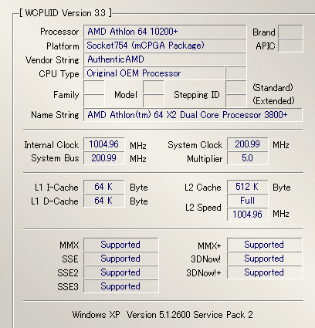Viewport: 315px width, 328px height.
Task: Click the Processor label
Action: [x=59, y=32]
